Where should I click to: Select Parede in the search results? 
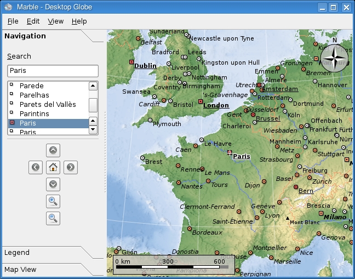(x=31, y=86)
